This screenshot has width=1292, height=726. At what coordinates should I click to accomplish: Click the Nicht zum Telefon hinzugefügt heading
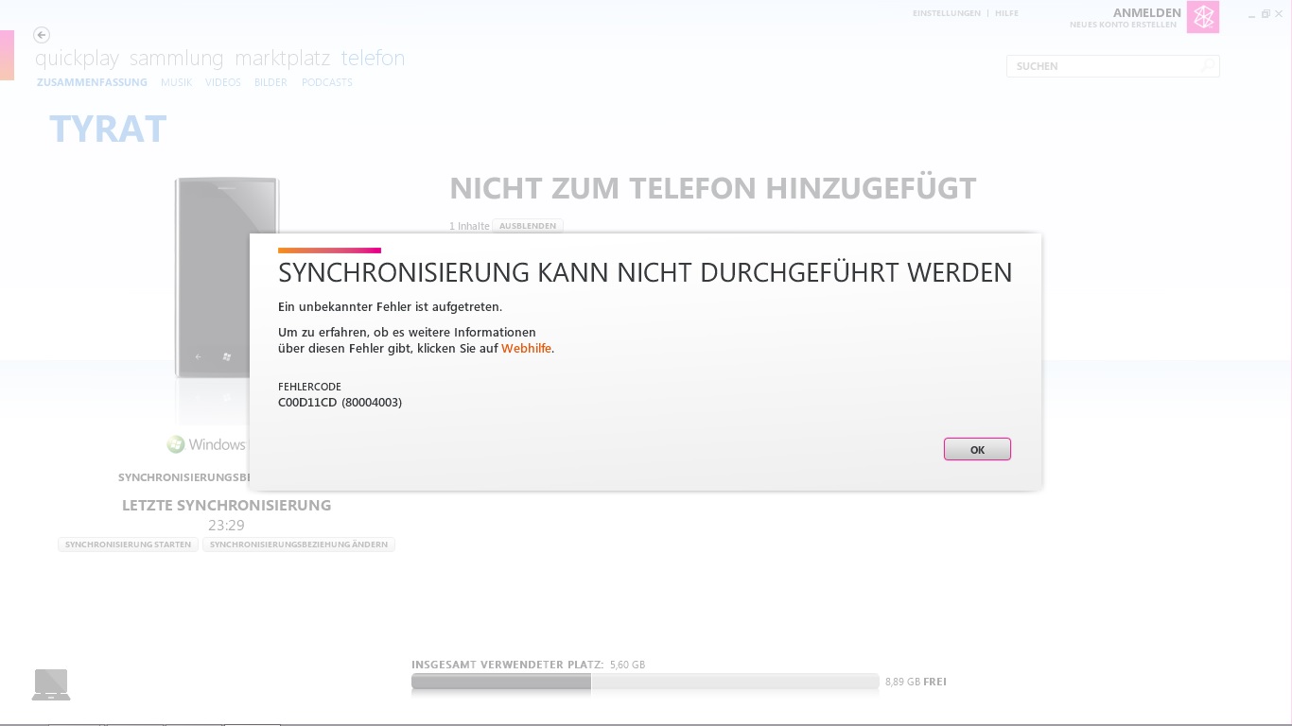(713, 188)
